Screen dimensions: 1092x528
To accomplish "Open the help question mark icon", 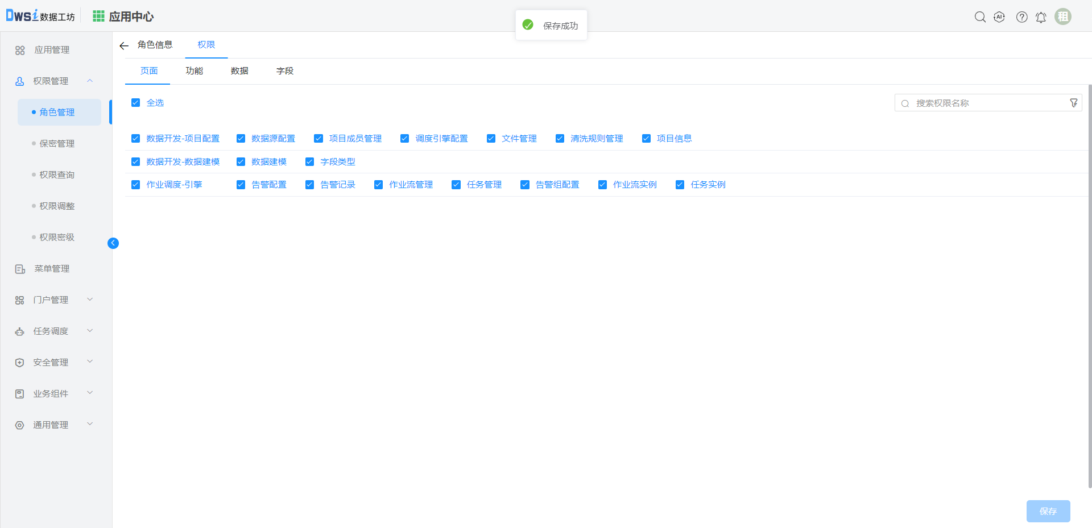I will point(1022,17).
